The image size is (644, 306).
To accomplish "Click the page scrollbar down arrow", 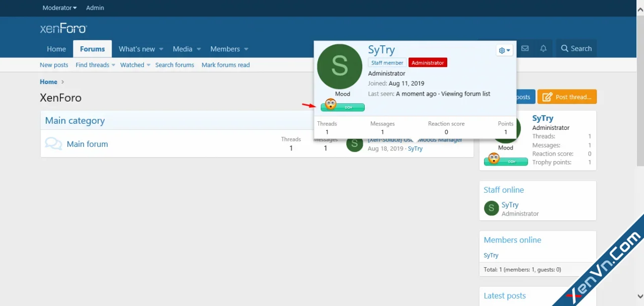I will (640, 296).
